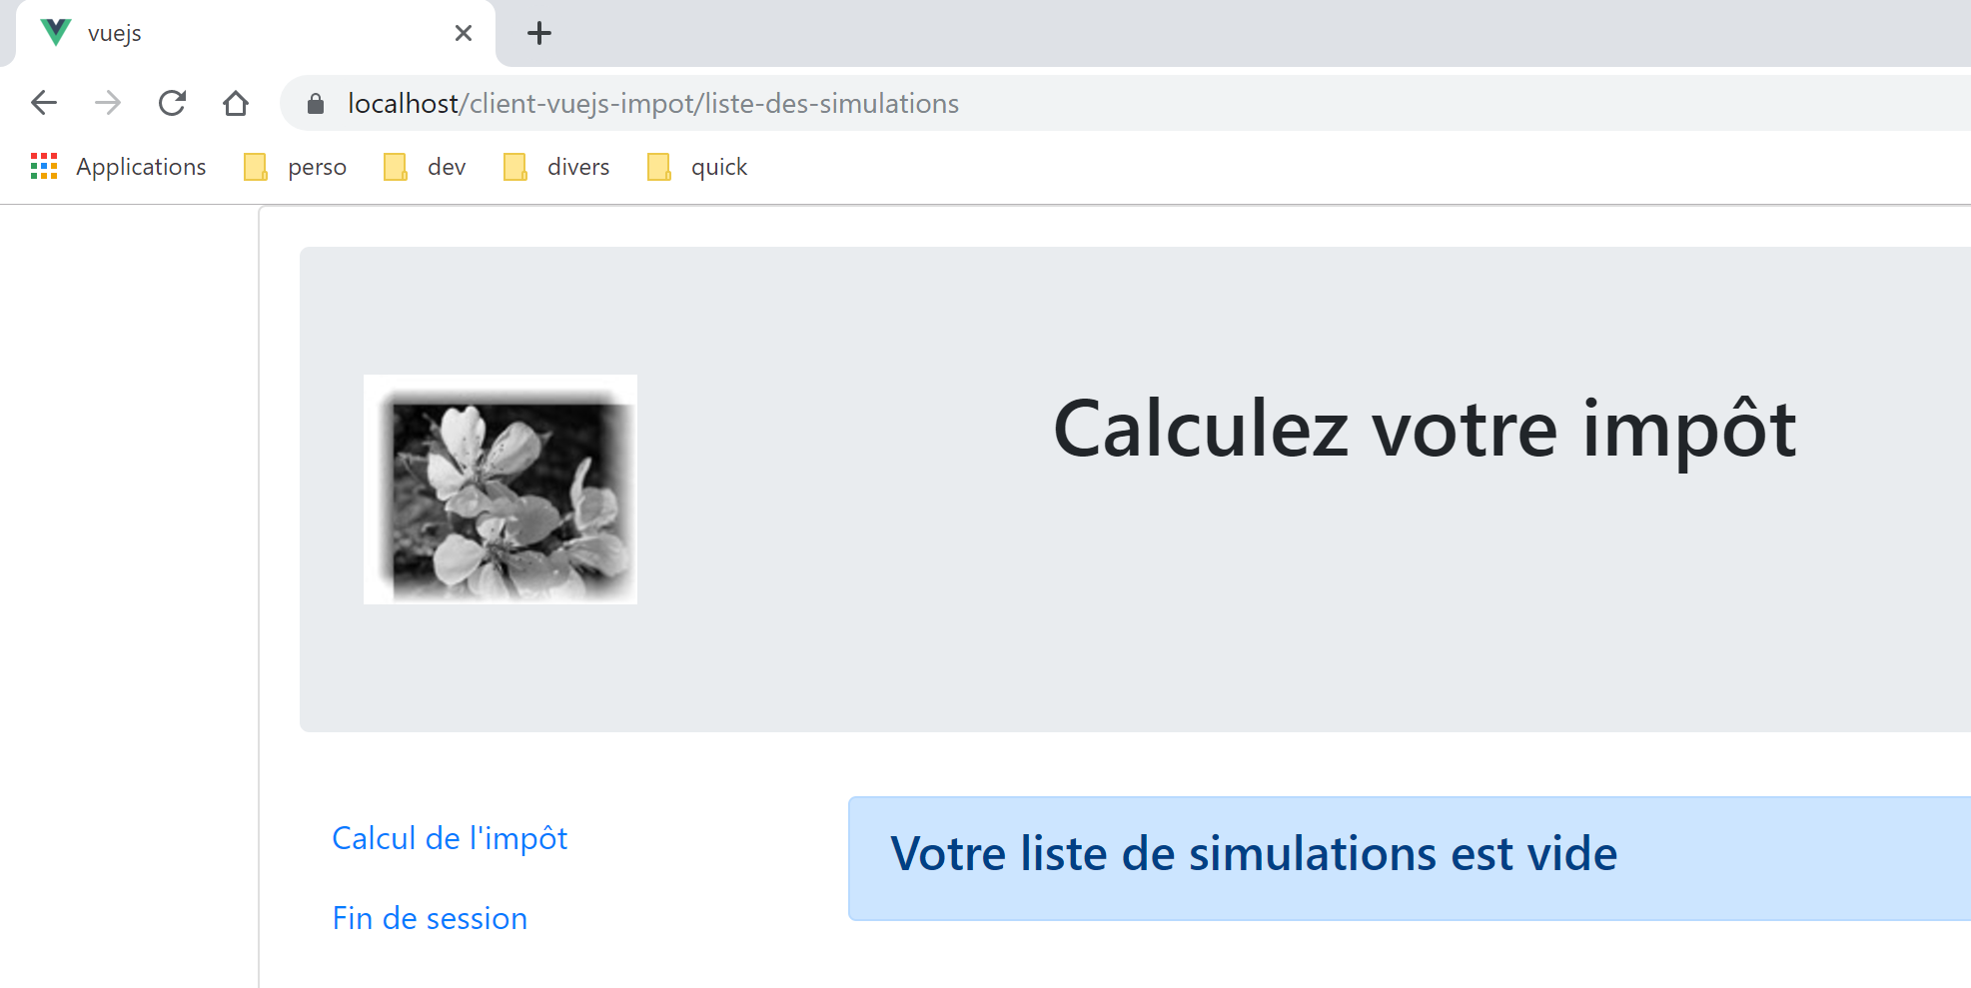The height and width of the screenshot is (988, 1971).
Task: Click the address bar URL
Action: (x=653, y=104)
